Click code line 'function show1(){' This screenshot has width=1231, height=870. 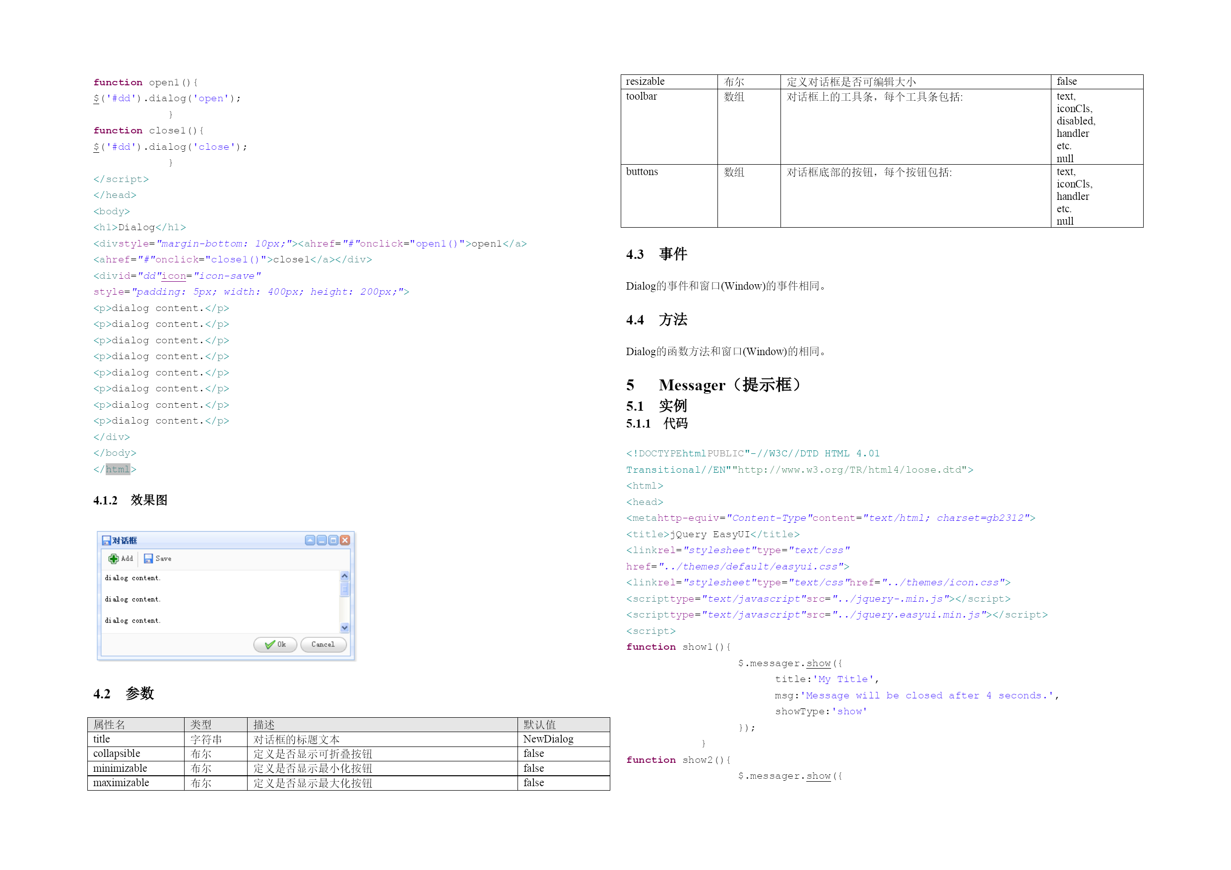click(678, 646)
